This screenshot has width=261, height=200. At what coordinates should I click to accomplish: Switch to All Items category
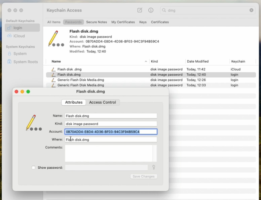pos(54,22)
